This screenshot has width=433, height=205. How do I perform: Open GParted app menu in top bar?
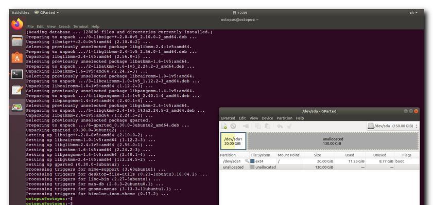coord(47,13)
